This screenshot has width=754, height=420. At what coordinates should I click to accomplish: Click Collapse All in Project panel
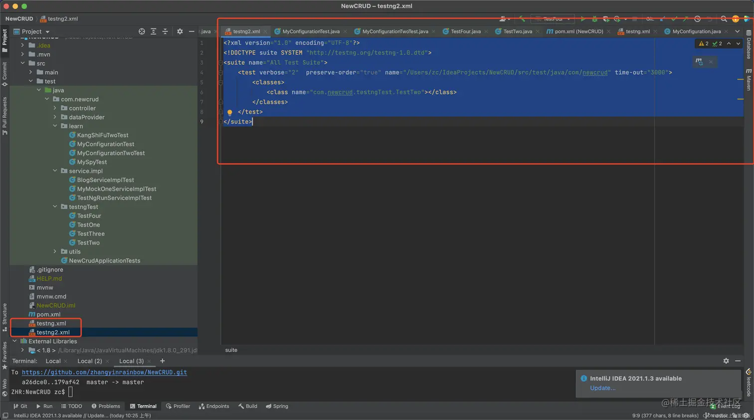(165, 31)
